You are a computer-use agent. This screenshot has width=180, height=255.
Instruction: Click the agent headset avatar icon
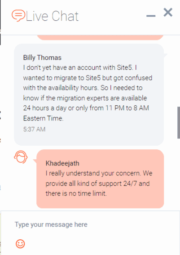tap(21, 157)
